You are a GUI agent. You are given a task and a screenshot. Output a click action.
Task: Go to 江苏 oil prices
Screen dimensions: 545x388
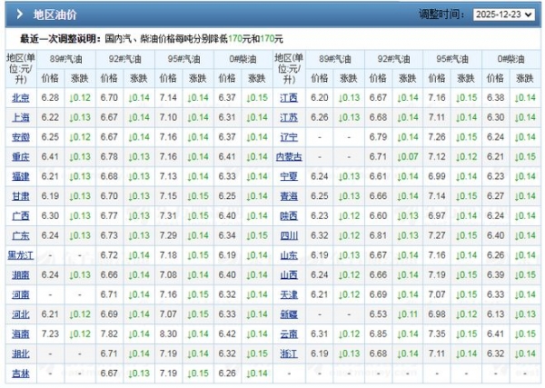(289, 117)
